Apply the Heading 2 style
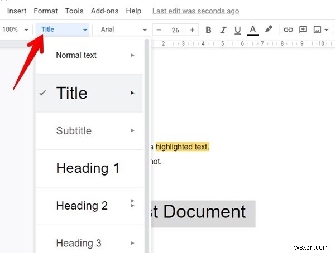The height and width of the screenshot is (253, 335). (x=89, y=206)
